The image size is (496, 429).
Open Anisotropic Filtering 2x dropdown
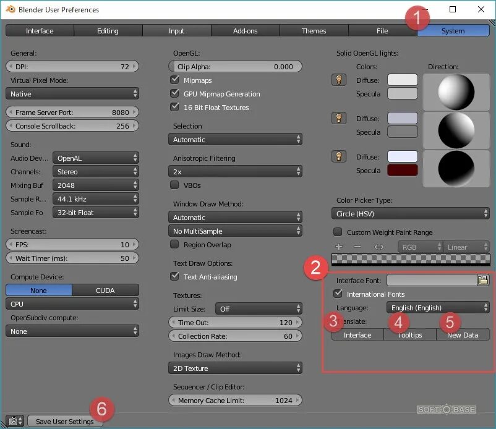(x=235, y=171)
